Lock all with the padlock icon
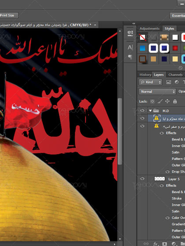The width and height of the screenshot is (185, 246). (x=175, y=101)
